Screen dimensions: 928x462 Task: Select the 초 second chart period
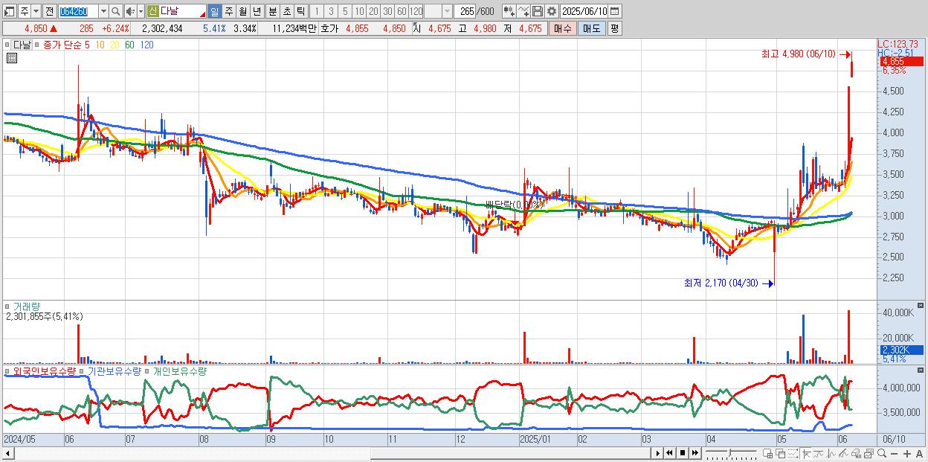(x=286, y=11)
